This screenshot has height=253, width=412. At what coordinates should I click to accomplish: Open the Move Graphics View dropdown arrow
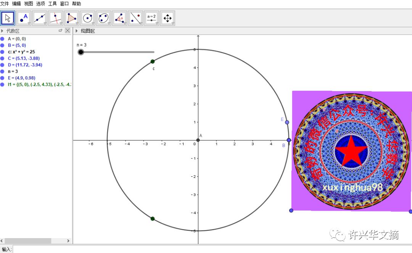[x=173, y=23]
